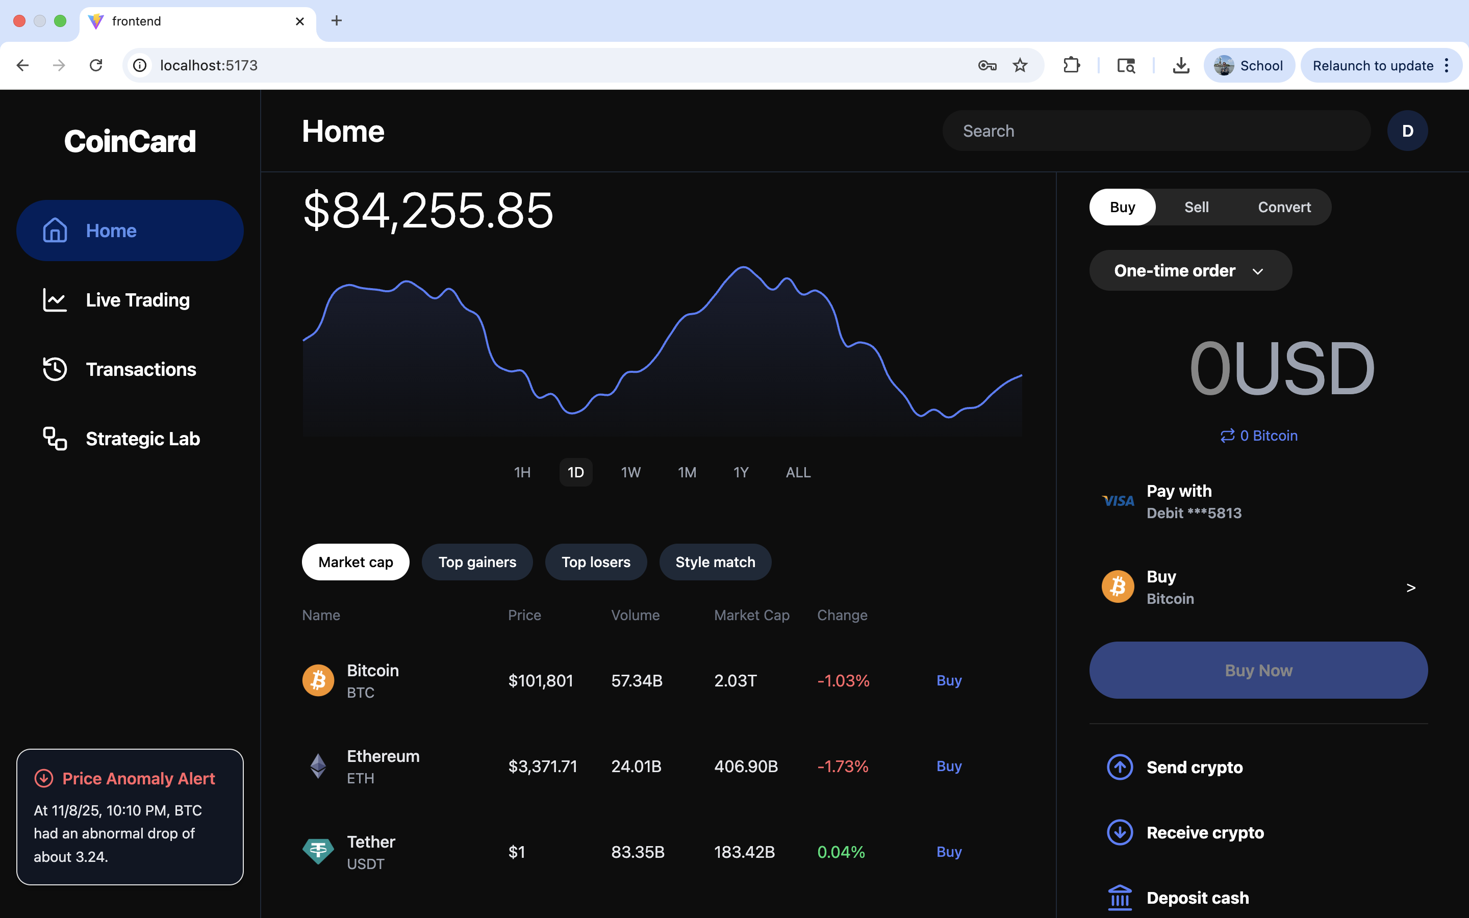
Task: Select the Top gainers tab
Action: click(x=477, y=562)
